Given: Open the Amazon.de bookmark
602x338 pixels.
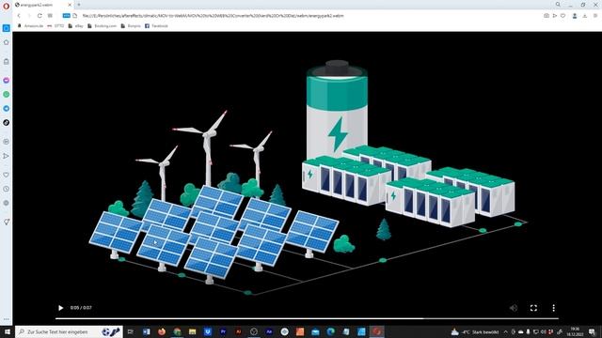Looking at the screenshot, I should (30, 26).
